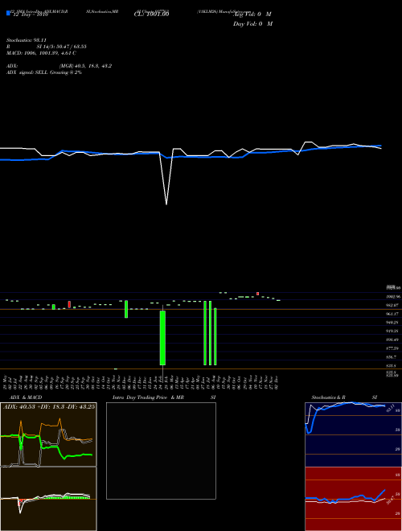Click the small red candle near the top right

click(x=258, y=294)
